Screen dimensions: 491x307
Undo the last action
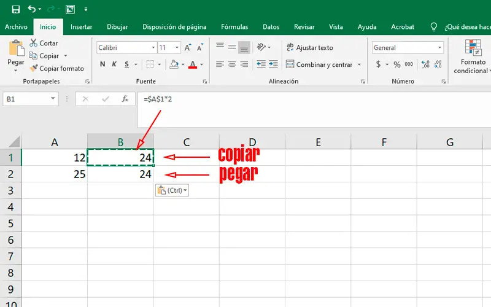32,9
